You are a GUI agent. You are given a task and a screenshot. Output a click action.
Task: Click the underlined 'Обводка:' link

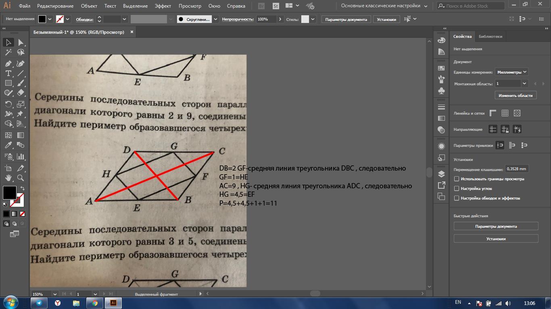click(x=84, y=19)
